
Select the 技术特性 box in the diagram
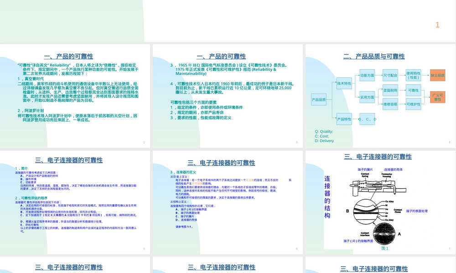(344, 83)
